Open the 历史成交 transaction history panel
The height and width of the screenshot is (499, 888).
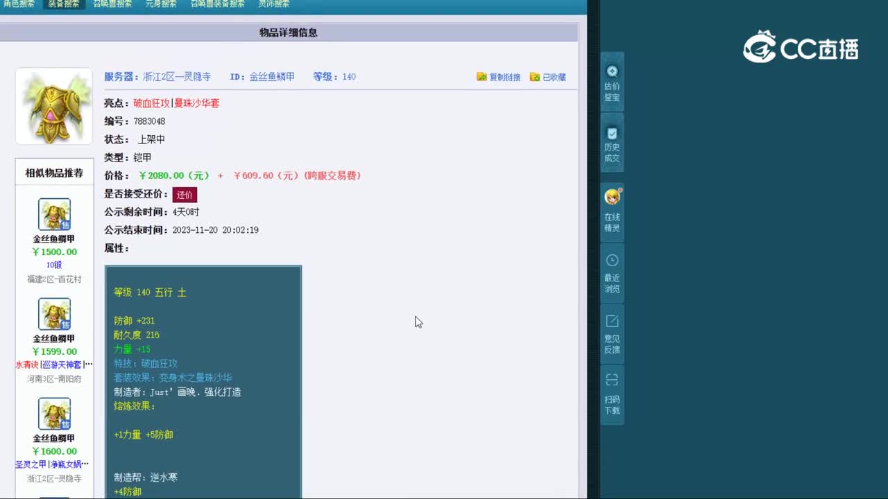[611, 142]
